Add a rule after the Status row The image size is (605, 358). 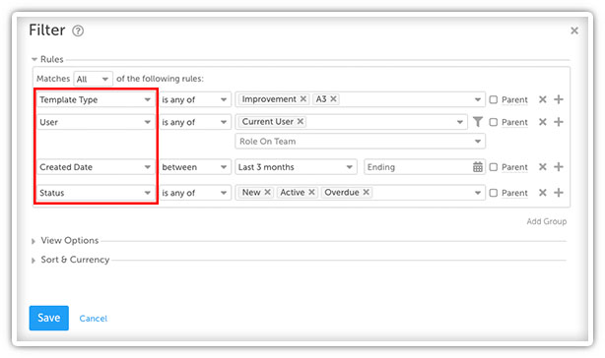click(x=559, y=193)
